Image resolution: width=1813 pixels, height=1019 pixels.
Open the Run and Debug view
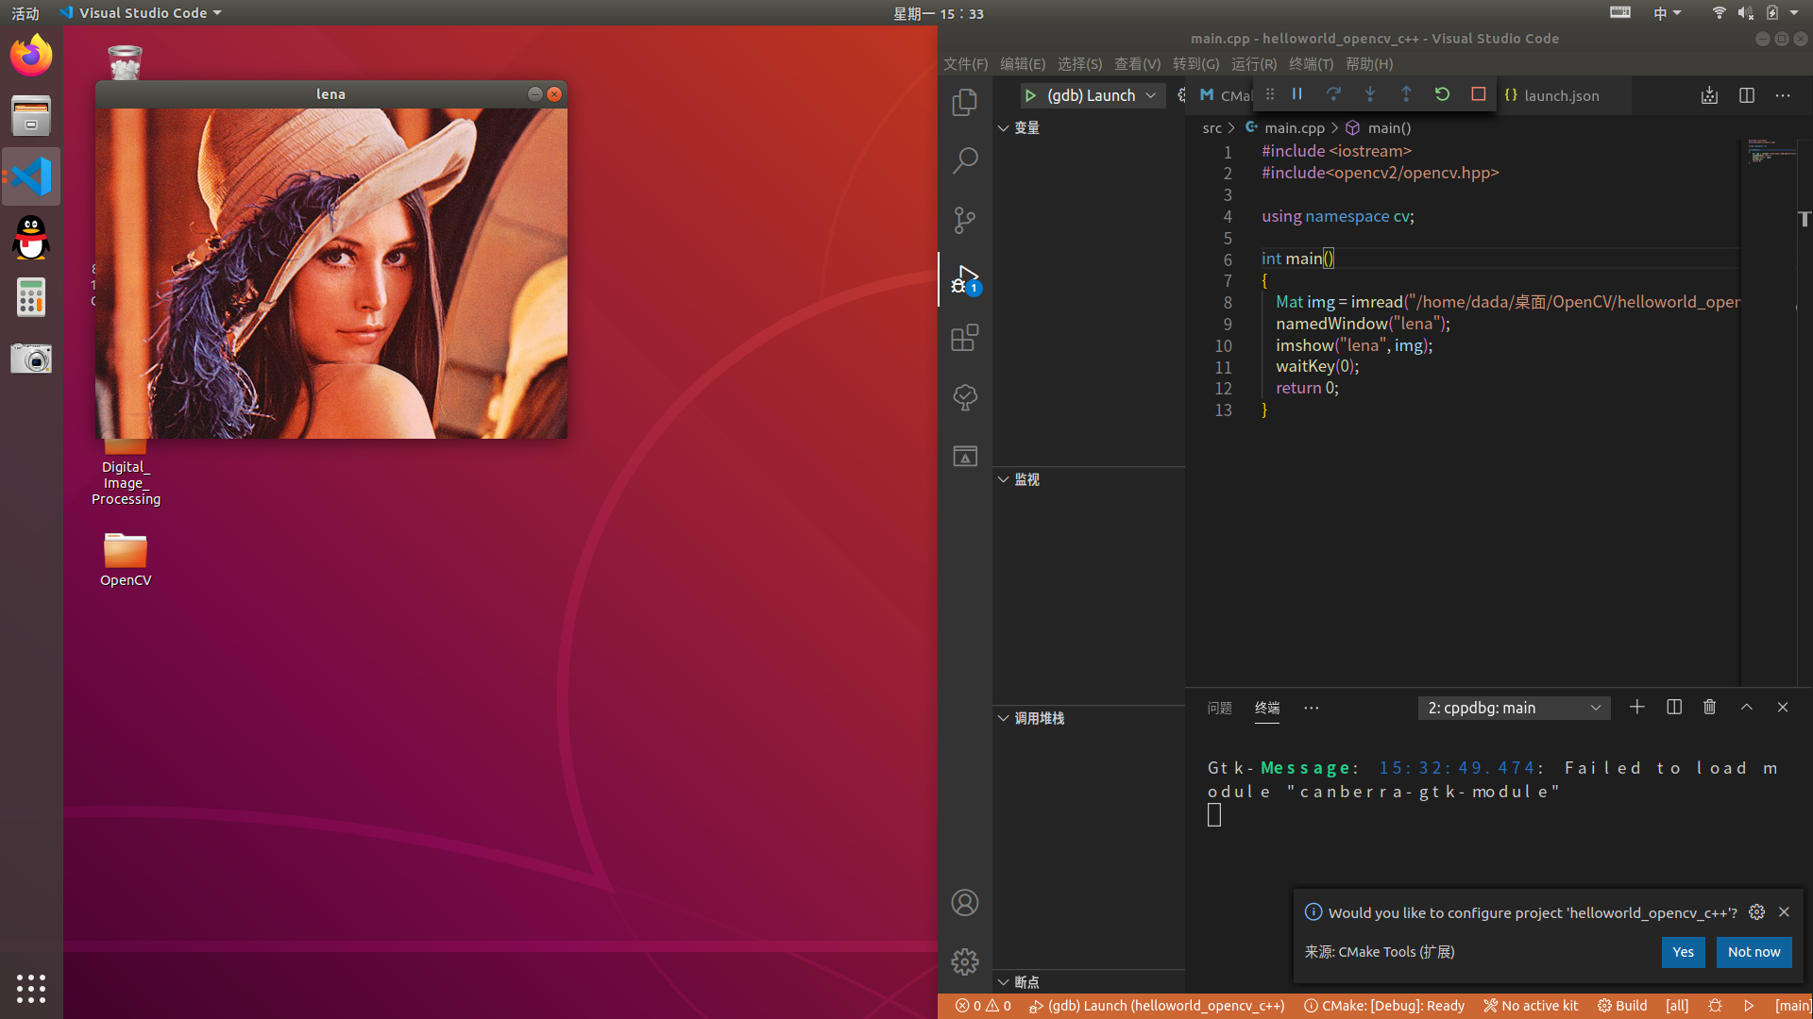click(x=964, y=279)
